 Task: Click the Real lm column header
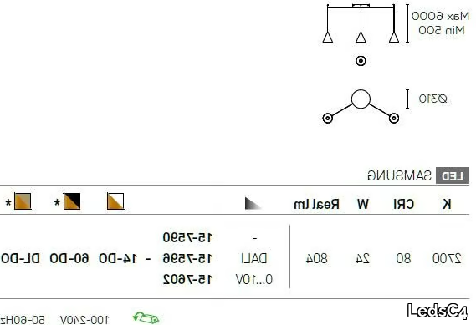click(316, 204)
